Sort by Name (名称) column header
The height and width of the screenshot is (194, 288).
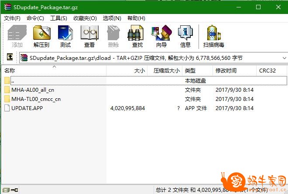pyautogui.click(x=55, y=71)
